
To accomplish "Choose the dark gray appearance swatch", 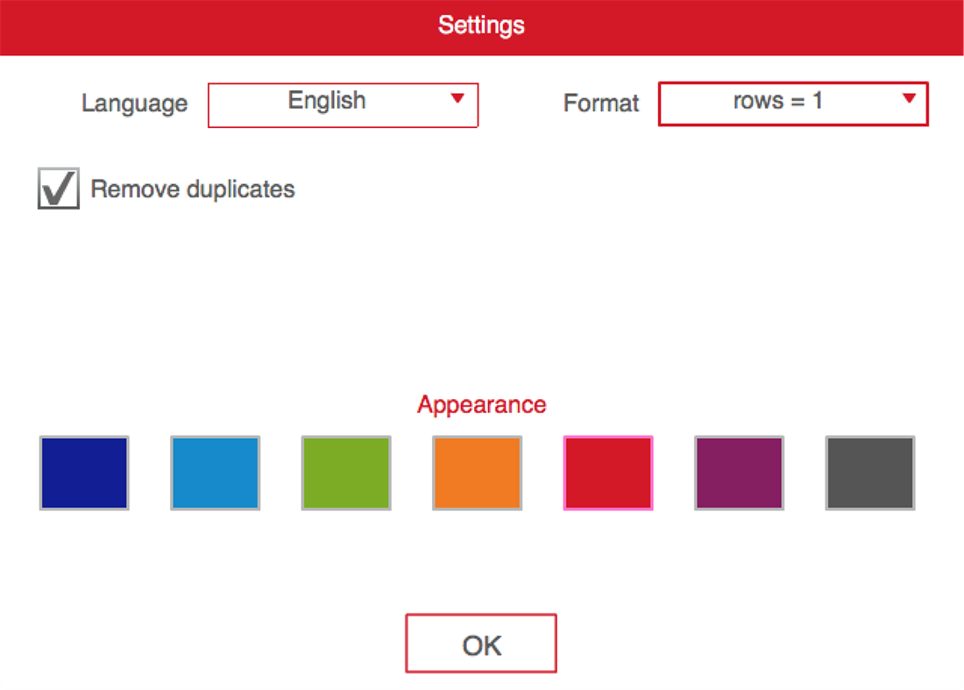I will 870,473.
